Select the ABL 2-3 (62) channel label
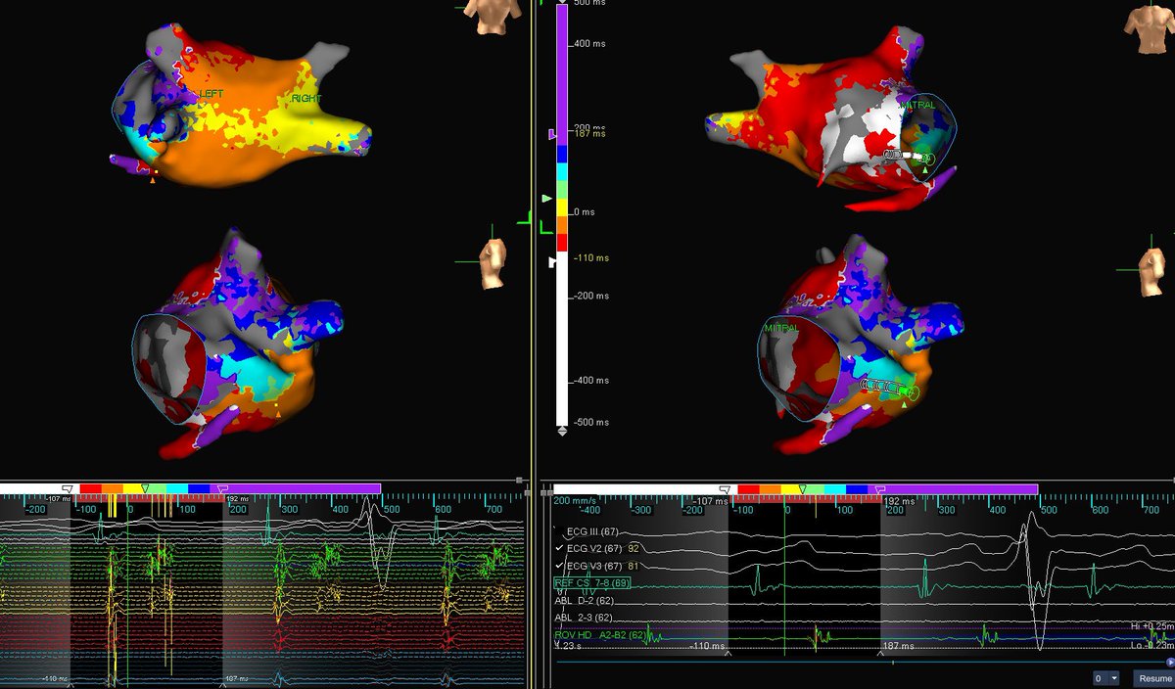1175x689 pixels. coord(584,618)
